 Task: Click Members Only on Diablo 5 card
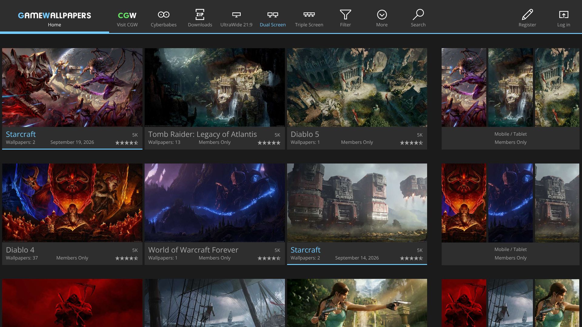click(357, 142)
